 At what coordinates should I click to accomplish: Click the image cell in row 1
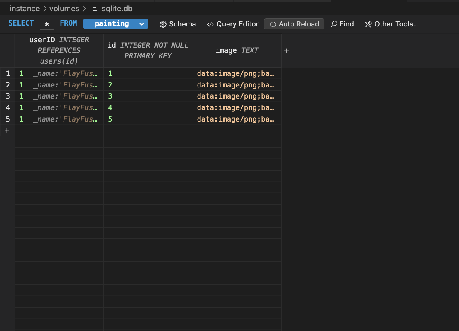(x=236, y=73)
